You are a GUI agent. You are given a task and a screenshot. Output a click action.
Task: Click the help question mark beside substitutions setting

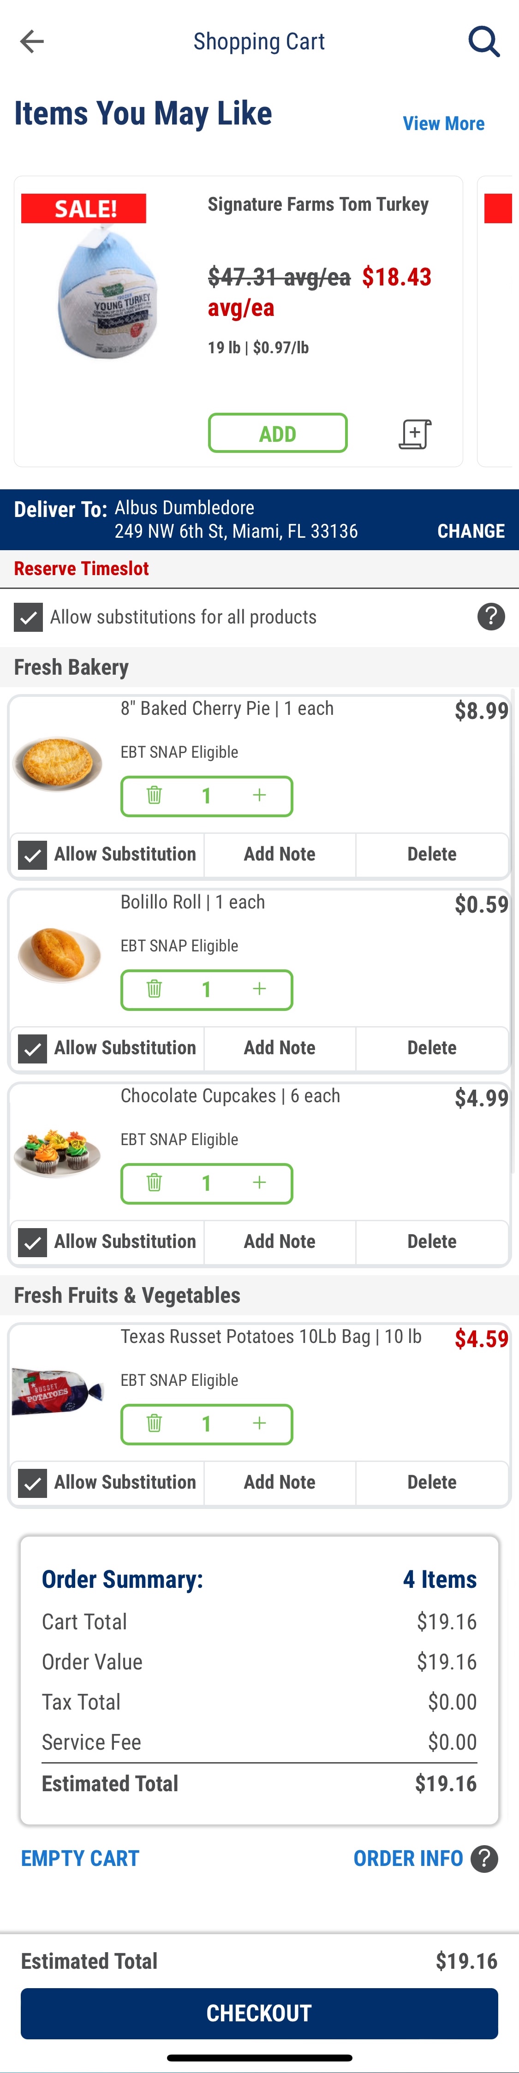point(491,617)
